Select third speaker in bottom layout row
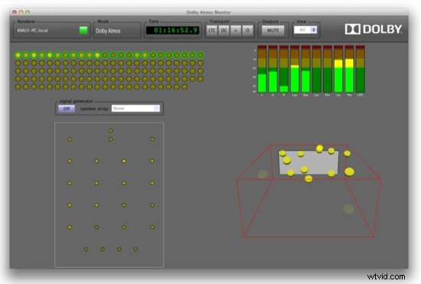 click(119, 249)
